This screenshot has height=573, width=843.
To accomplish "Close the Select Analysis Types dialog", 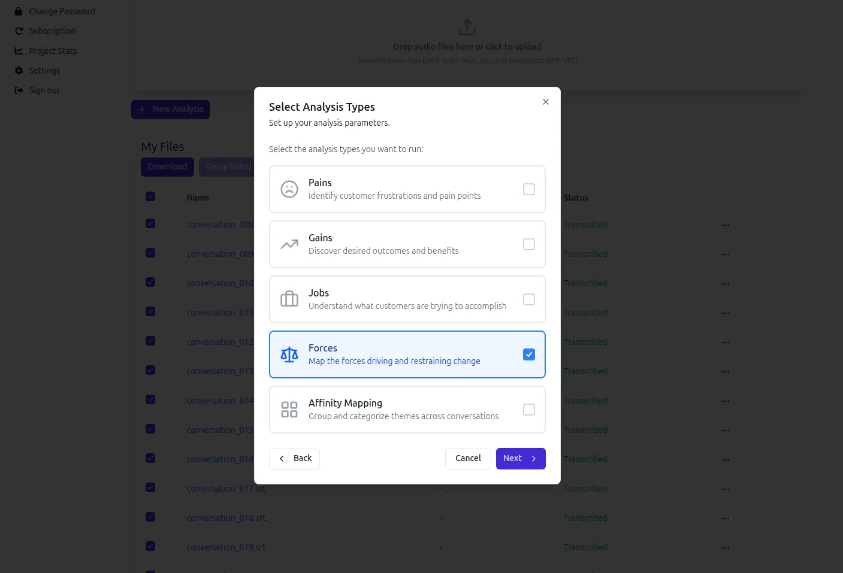I will click(545, 102).
